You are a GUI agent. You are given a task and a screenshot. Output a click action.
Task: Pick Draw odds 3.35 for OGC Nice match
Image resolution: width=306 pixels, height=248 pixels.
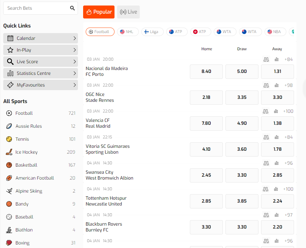coord(242,97)
